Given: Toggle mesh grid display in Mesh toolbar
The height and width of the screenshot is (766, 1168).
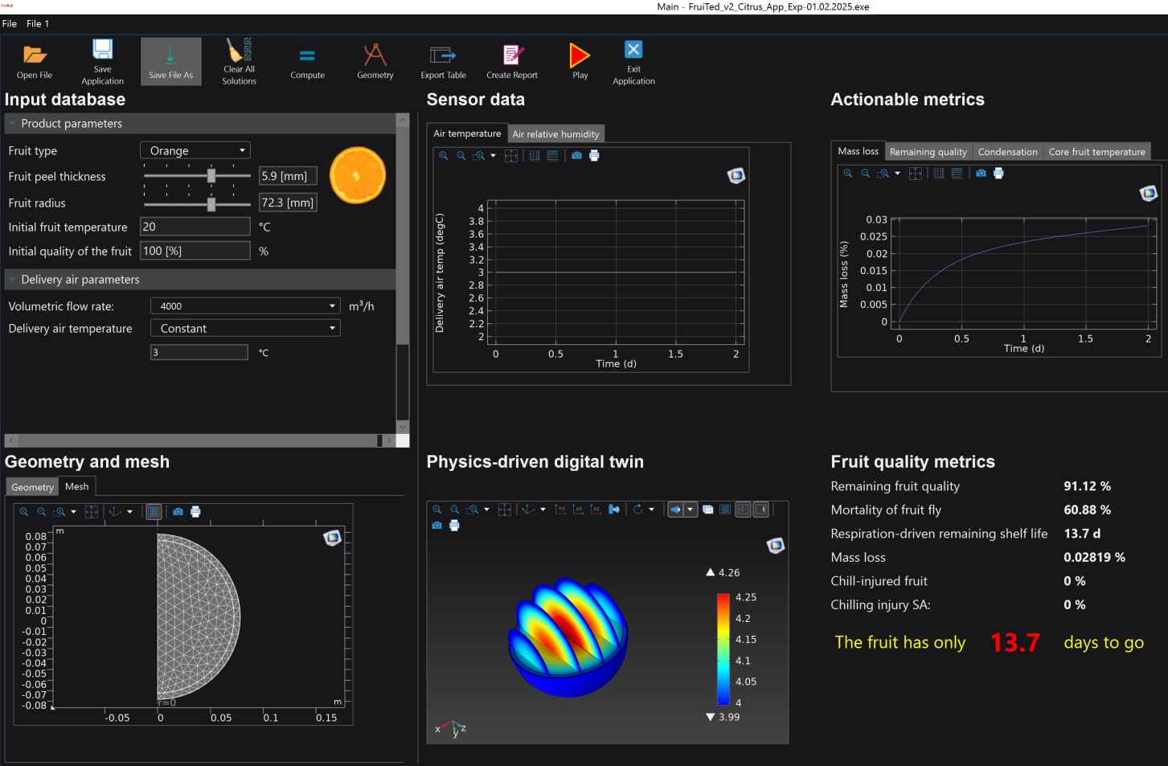Looking at the screenshot, I should [154, 512].
